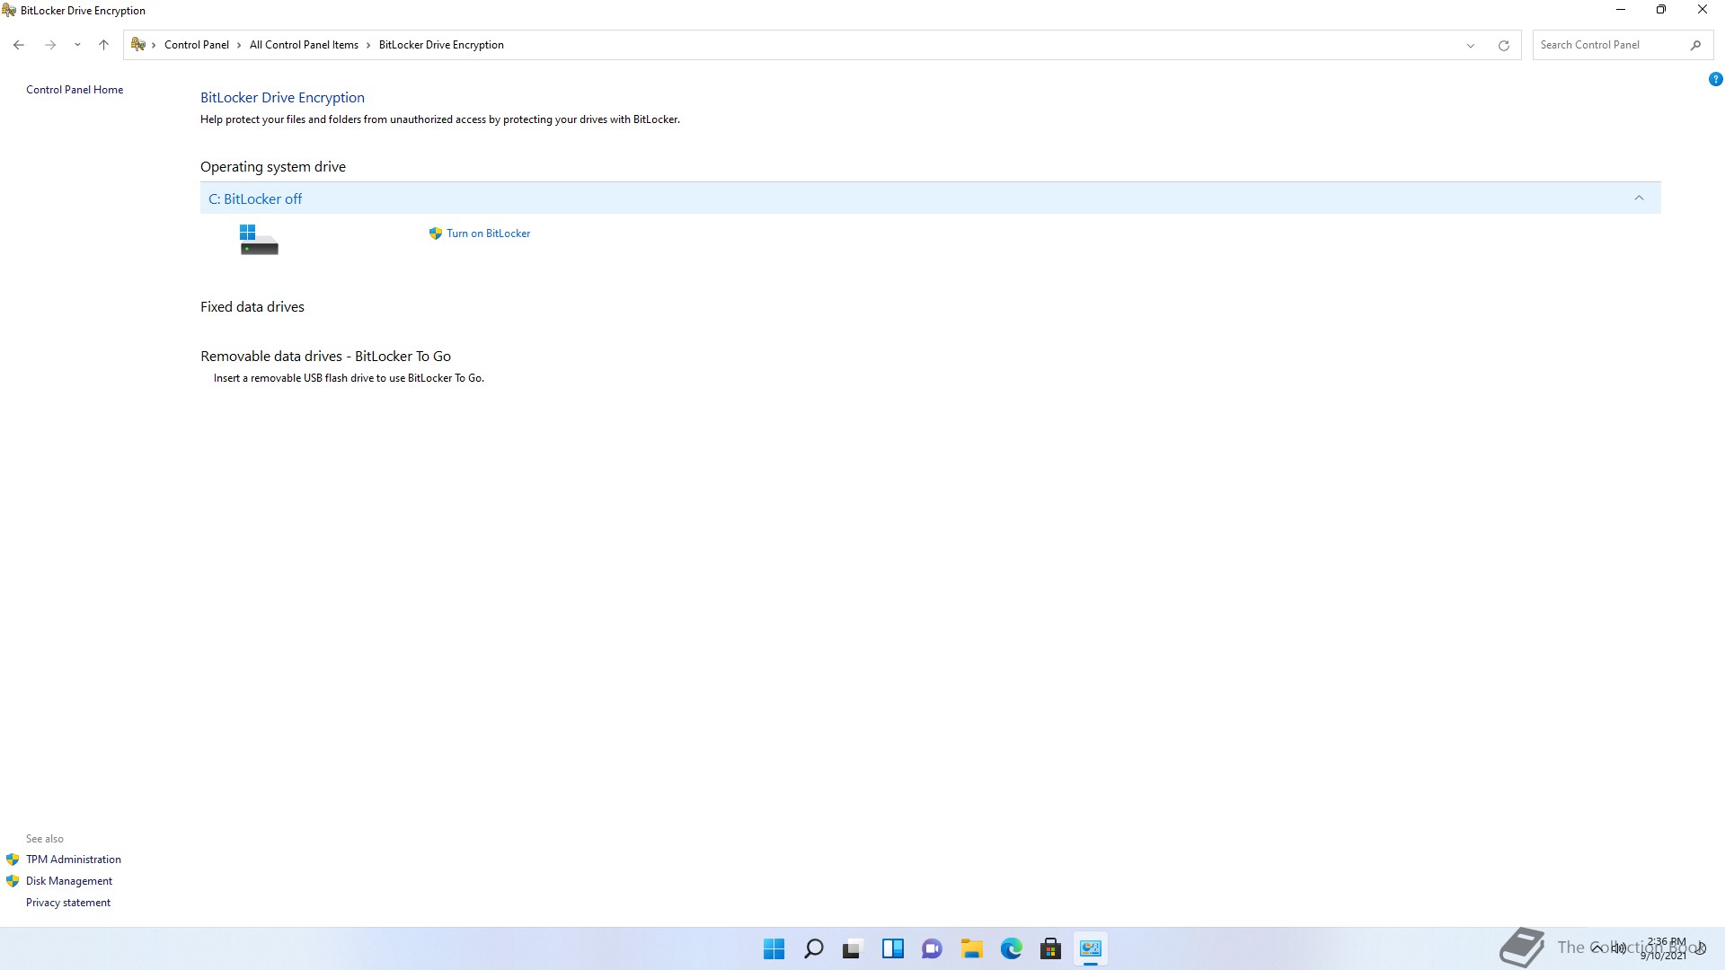1725x970 pixels.
Task: Open Control Panel breadcrumb
Action: pos(197,45)
